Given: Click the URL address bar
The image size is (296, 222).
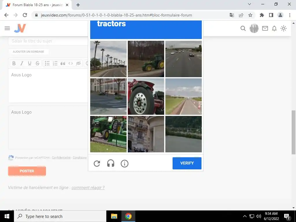Looking at the screenshot, I should tap(116, 15).
